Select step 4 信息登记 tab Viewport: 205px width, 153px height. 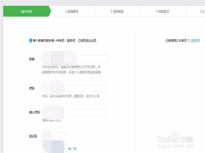pos(162,11)
